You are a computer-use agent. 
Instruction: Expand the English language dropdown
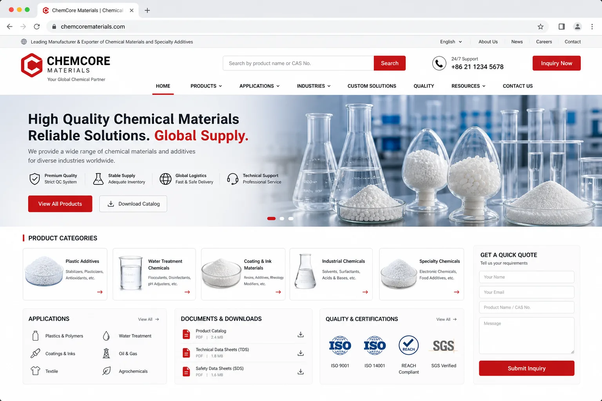click(451, 42)
